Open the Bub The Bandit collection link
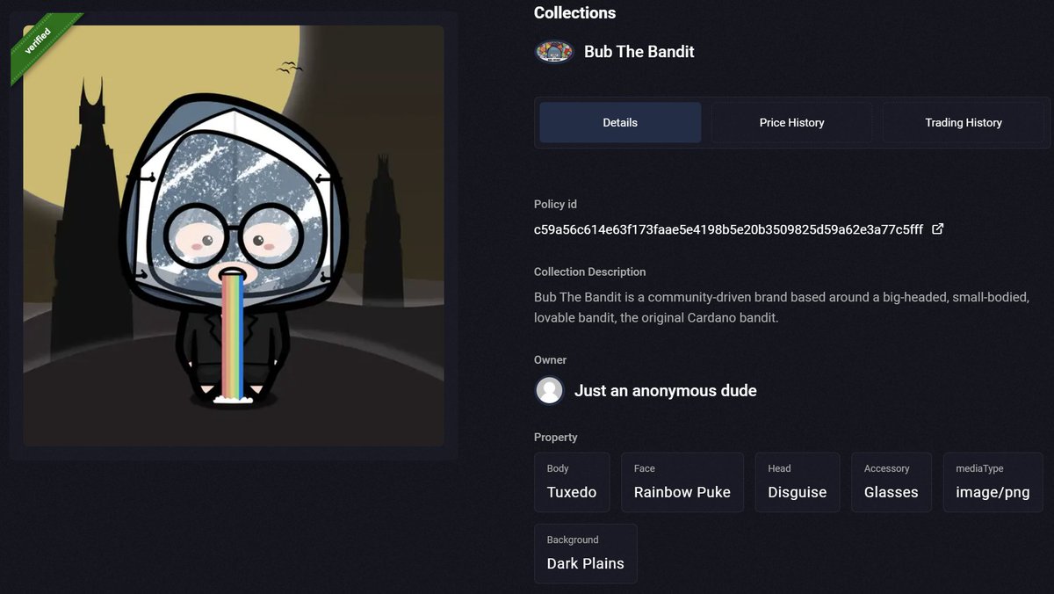This screenshot has height=594, width=1054. coord(639,52)
